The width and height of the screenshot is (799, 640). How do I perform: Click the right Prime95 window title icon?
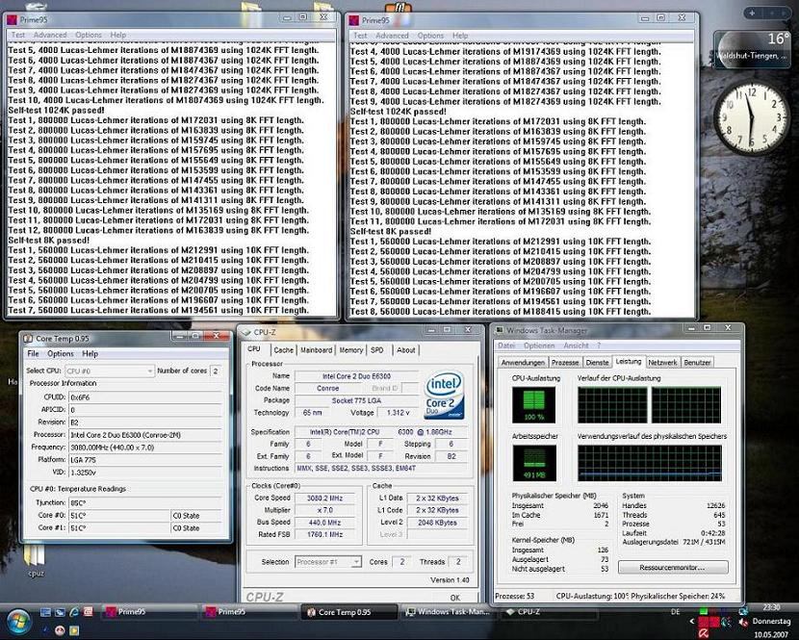[353, 20]
